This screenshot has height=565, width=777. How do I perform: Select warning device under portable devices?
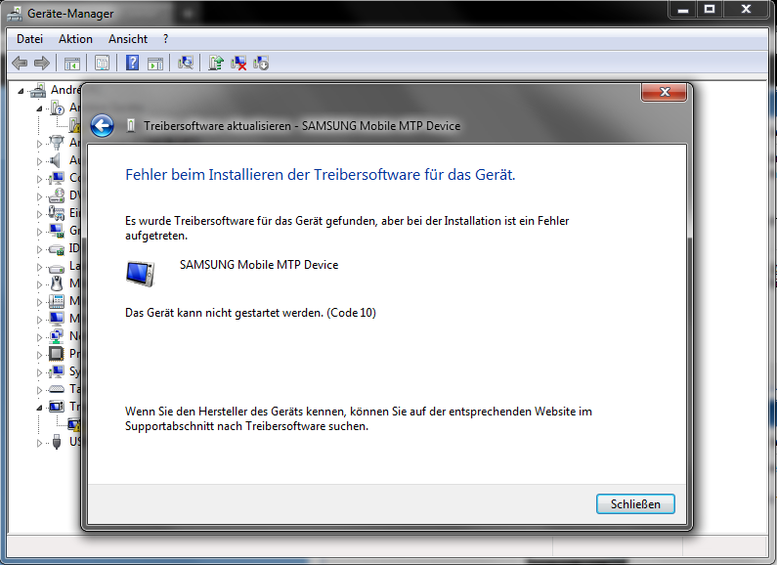[x=74, y=424]
